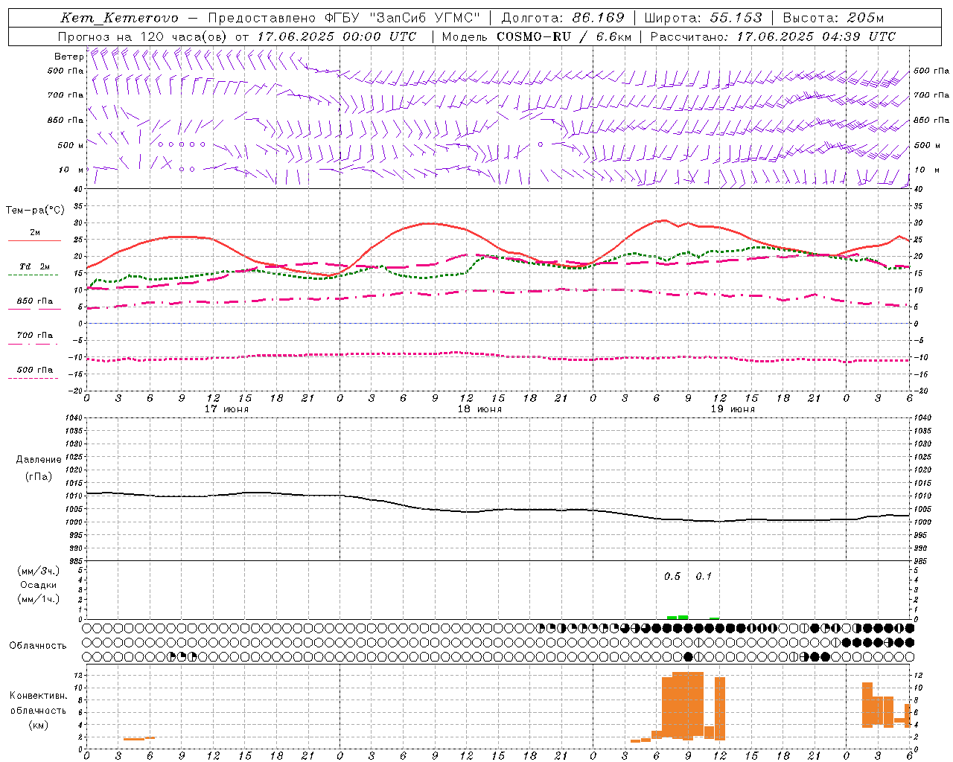
Task: Click the "Давление" pressure label
Action: [39, 460]
